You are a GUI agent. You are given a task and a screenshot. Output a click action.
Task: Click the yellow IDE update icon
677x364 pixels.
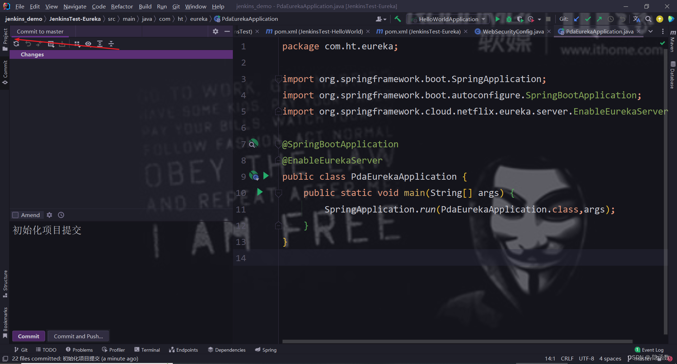(659, 19)
